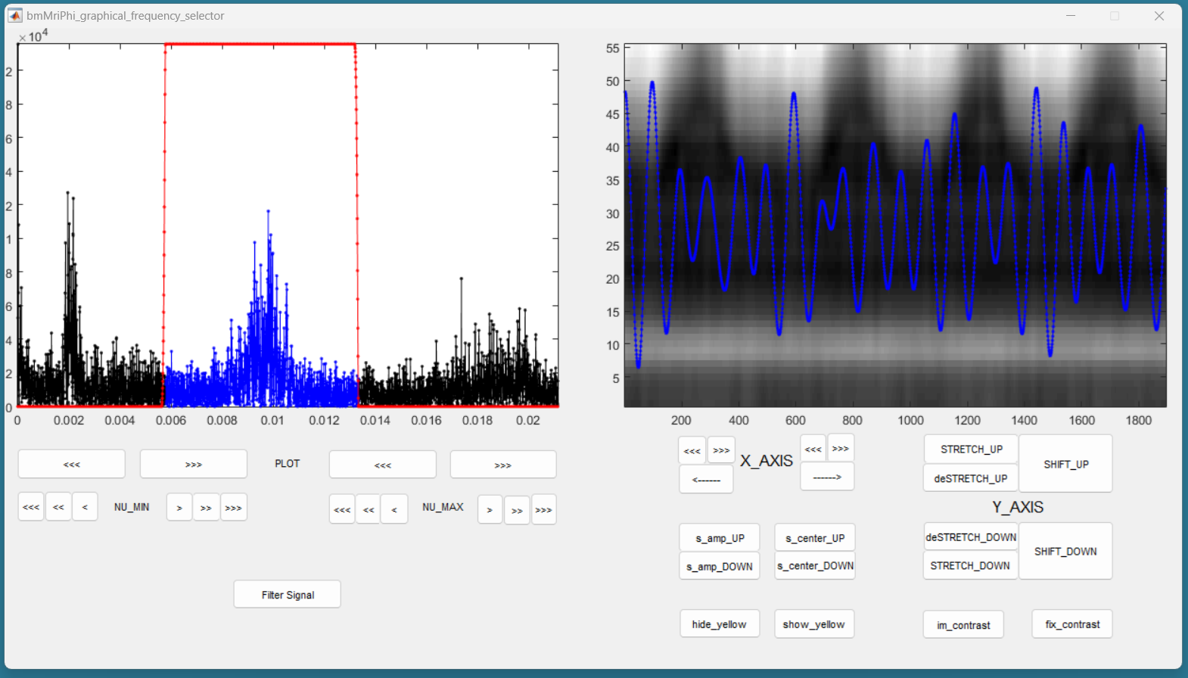Image resolution: width=1188 pixels, height=678 pixels.
Task: Decrease amplitude with s_amp_DOWN
Action: pos(719,566)
